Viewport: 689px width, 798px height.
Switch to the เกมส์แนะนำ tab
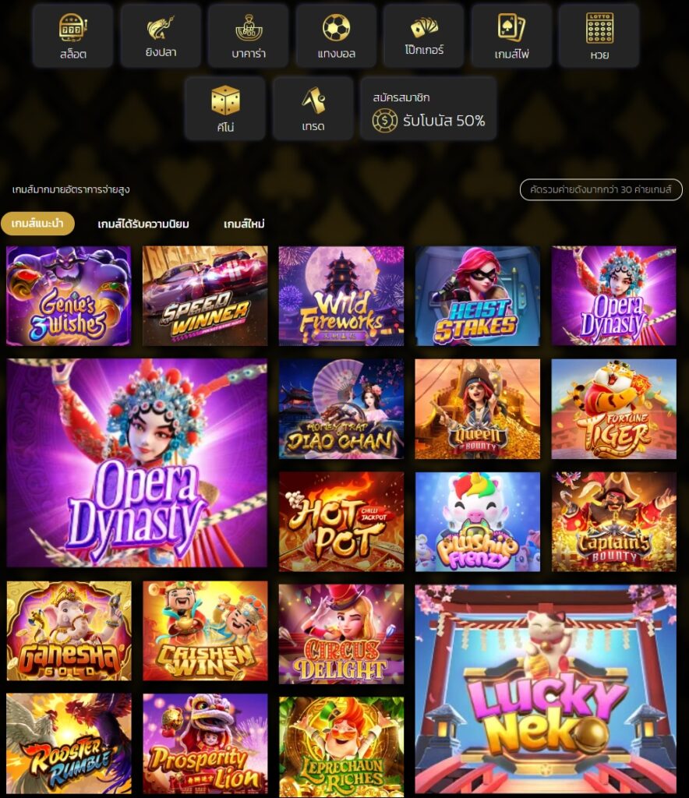click(37, 224)
